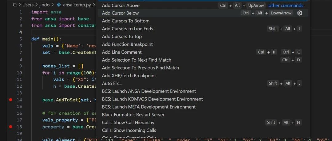Image resolution: width=332 pixels, height=141 pixels.
Task: Click line number 16 in gutter
Action: click(19, 113)
